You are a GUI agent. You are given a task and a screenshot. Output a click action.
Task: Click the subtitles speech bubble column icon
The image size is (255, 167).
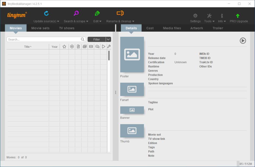coord(97,47)
